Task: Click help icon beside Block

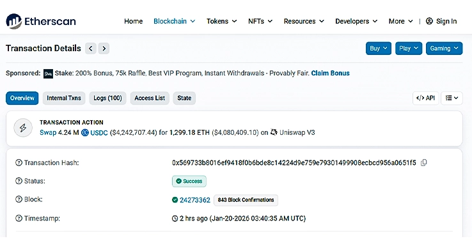Action: pos(19,199)
